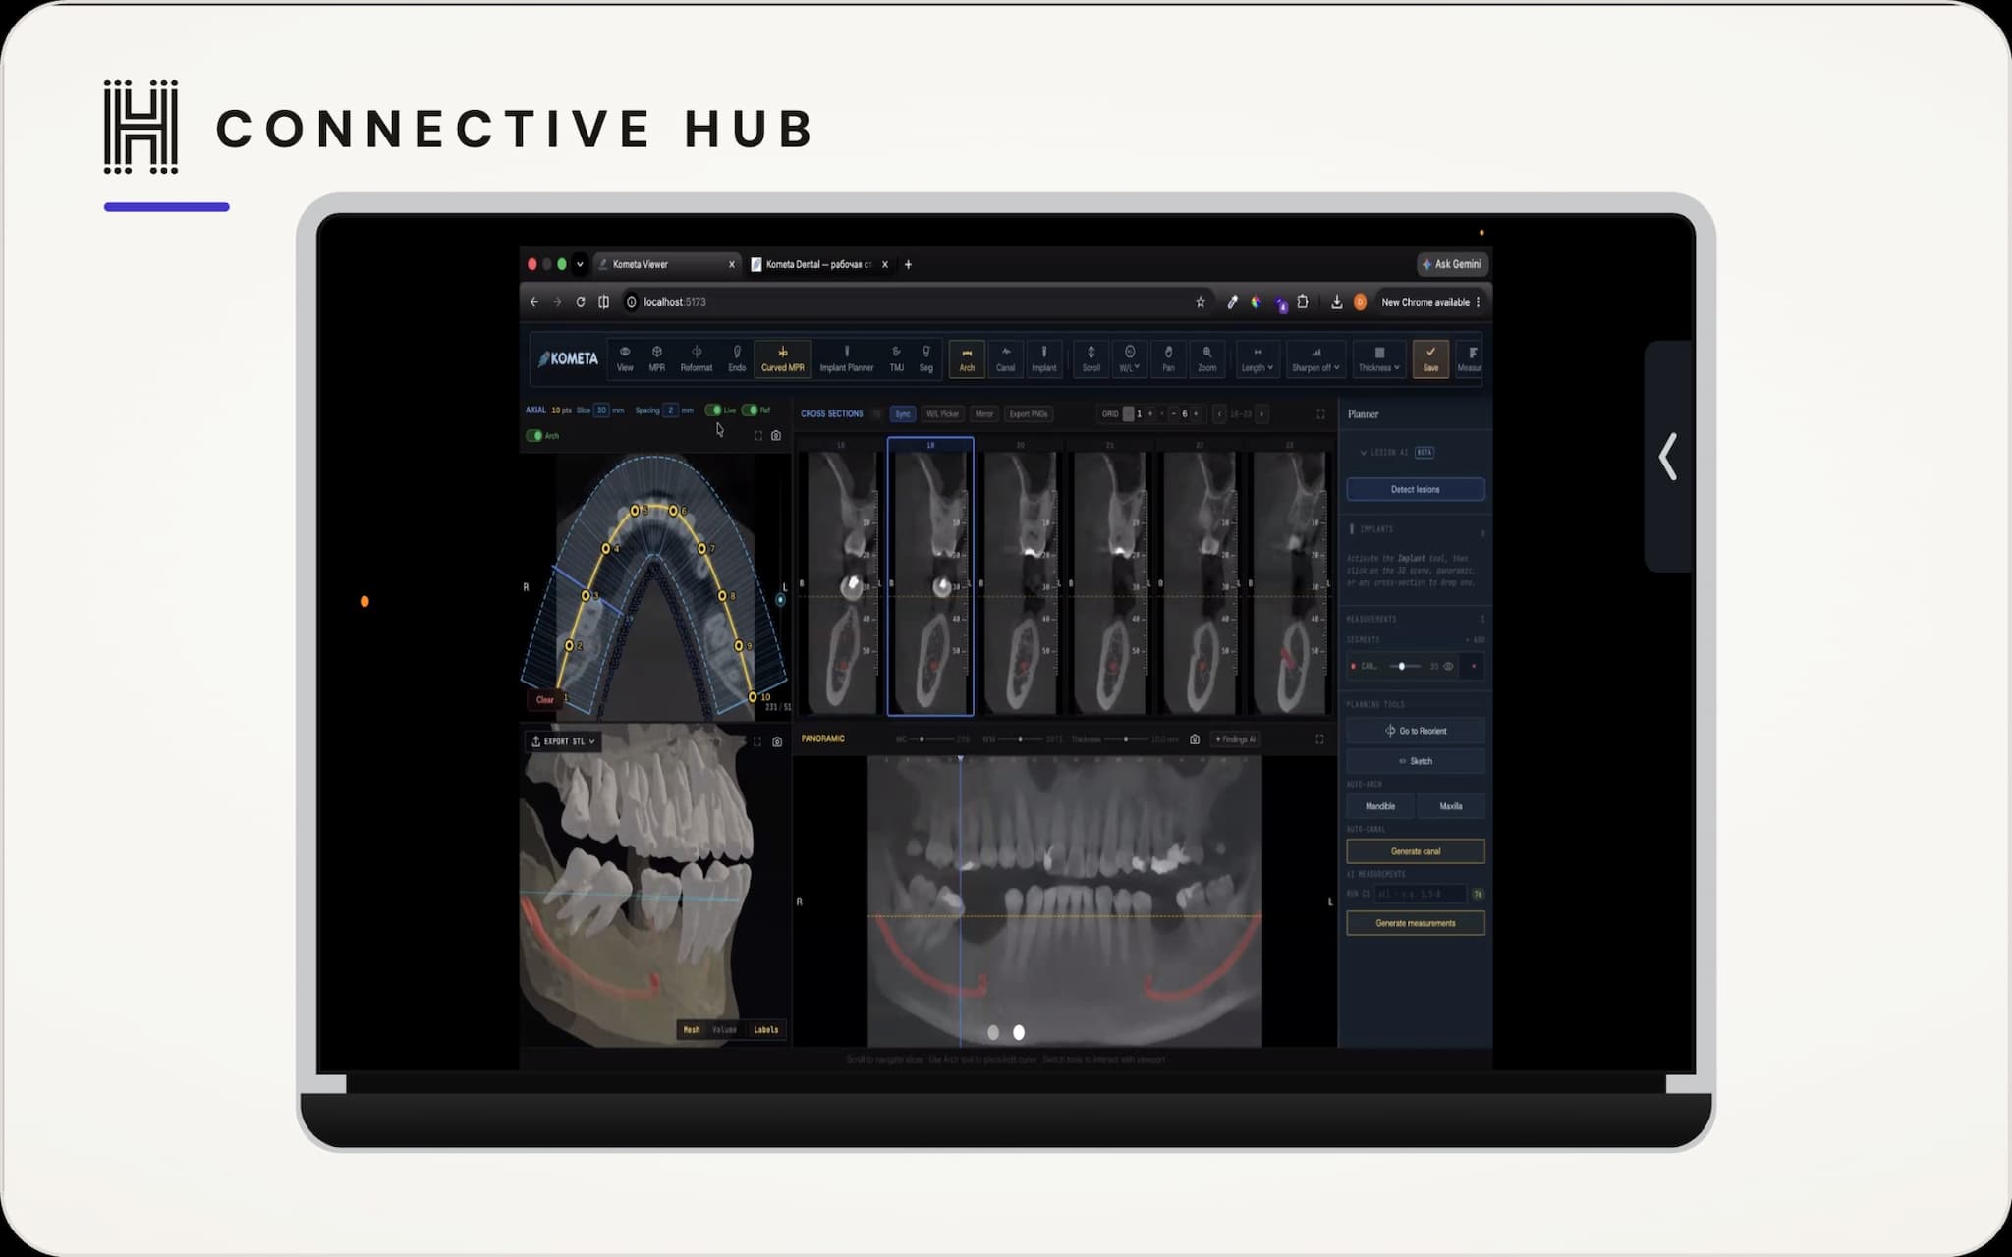Toggle the W/L Picker option
The image size is (2012, 1257).
[x=942, y=414]
